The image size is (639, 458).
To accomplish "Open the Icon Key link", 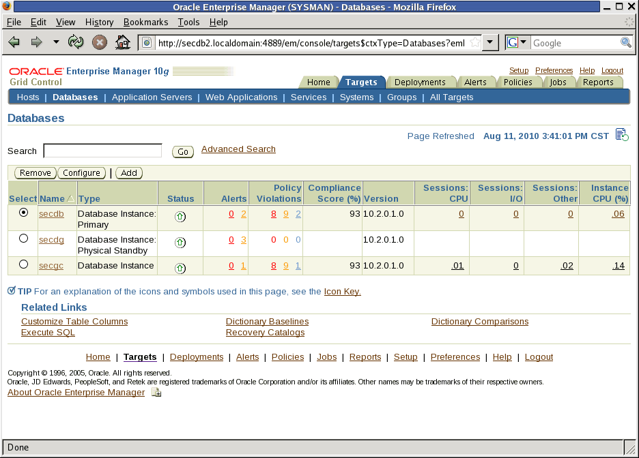I will coord(342,291).
